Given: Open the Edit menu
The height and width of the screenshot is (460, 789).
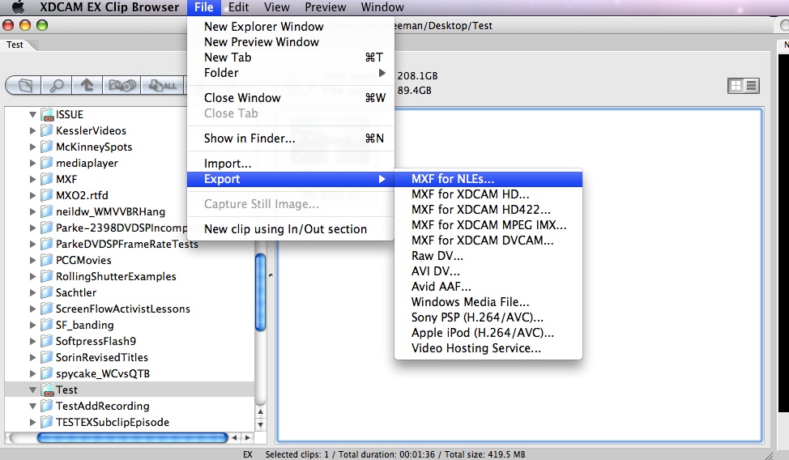Looking at the screenshot, I should tap(238, 7).
